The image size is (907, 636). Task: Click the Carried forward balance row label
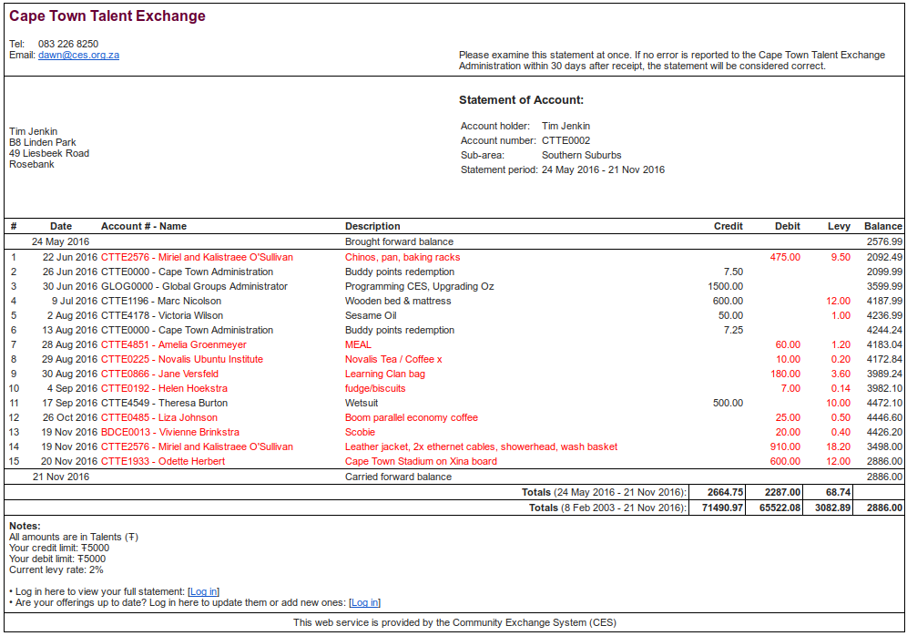(x=398, y=477)
